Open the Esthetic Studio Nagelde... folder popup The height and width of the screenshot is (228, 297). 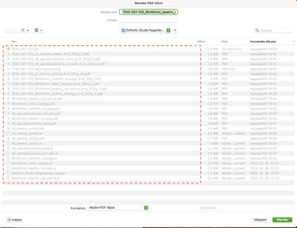click(x=145, y=30)
